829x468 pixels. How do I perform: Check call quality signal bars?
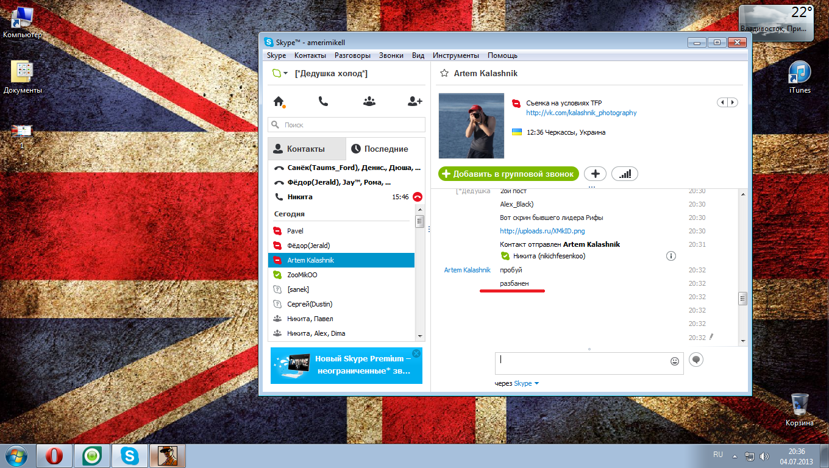(625, 174)
